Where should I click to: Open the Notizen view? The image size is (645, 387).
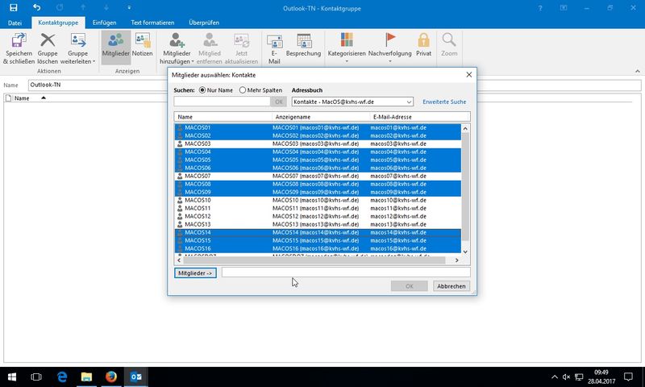click(142, 40)
